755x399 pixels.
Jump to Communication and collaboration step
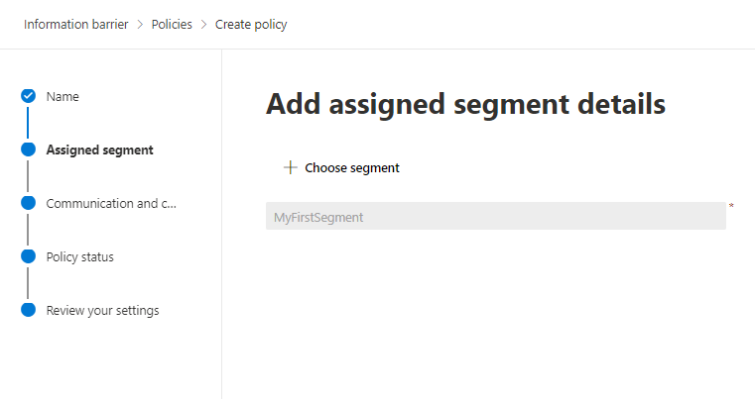111,203
